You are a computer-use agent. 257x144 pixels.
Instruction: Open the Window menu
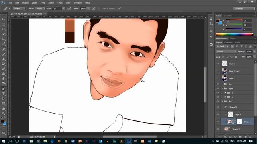[x=78, y=3]
